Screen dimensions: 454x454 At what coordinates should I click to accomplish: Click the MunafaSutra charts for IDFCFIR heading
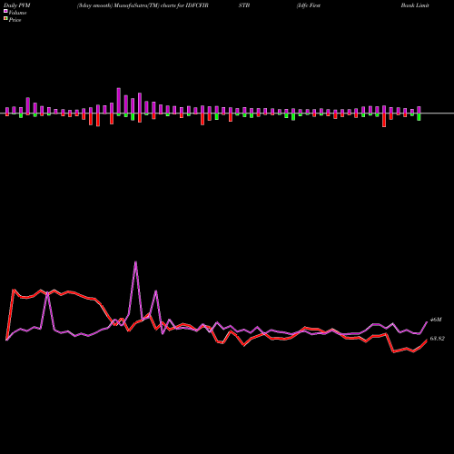(x=143, y=5)
